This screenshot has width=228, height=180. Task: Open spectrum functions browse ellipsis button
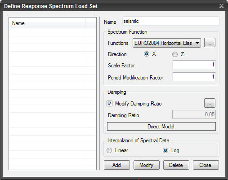[210, 43]
